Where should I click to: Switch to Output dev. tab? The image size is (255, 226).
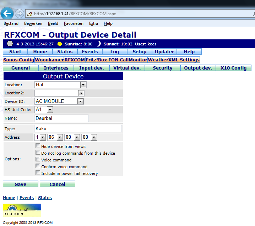(198, 68)
